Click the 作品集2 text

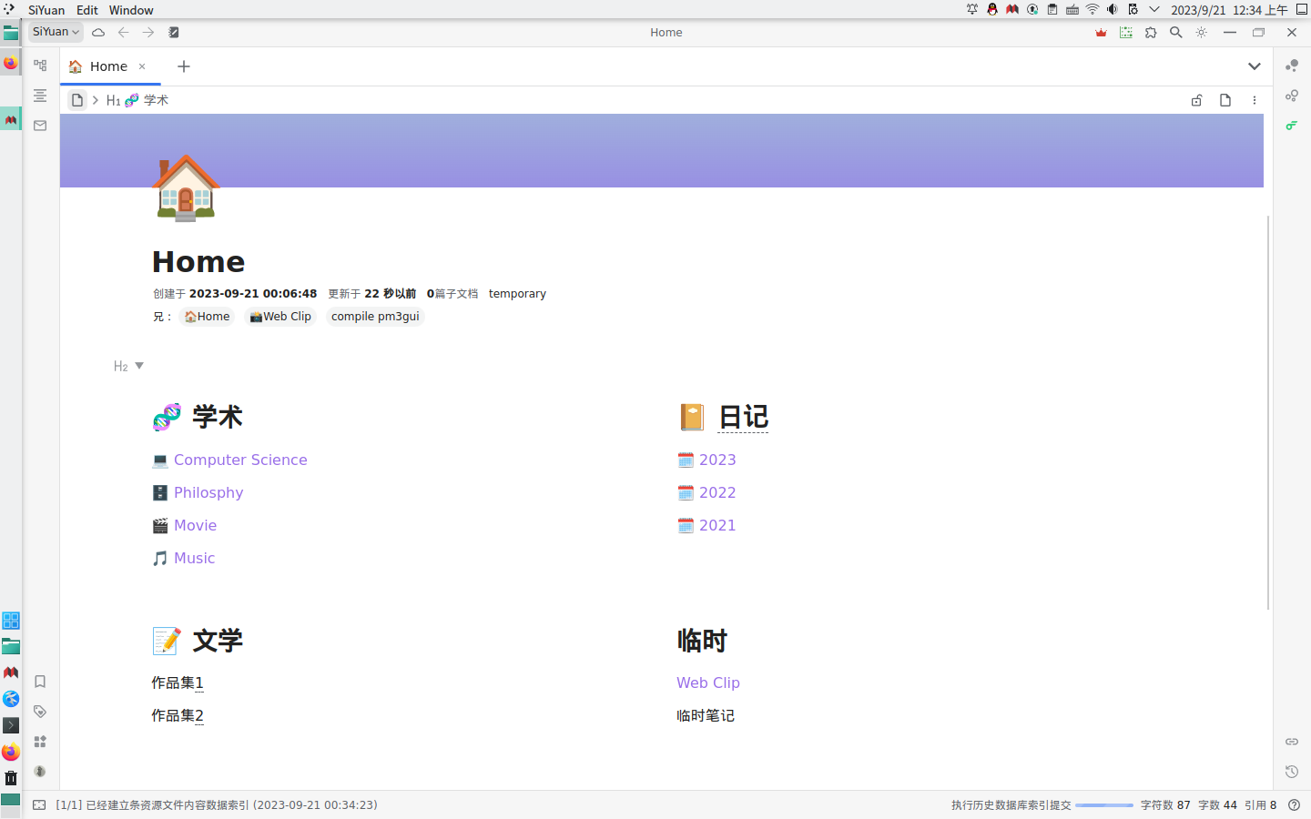pos(178,715)
